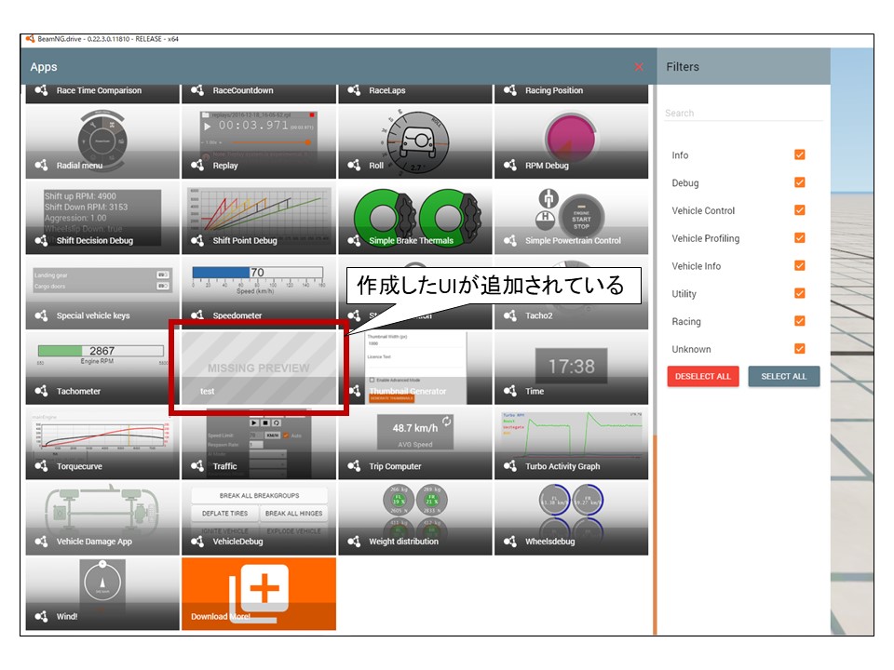894x670 pixels.
Task: Click the share icon on Radial menu tile
Action: click(x=41, y=166)
